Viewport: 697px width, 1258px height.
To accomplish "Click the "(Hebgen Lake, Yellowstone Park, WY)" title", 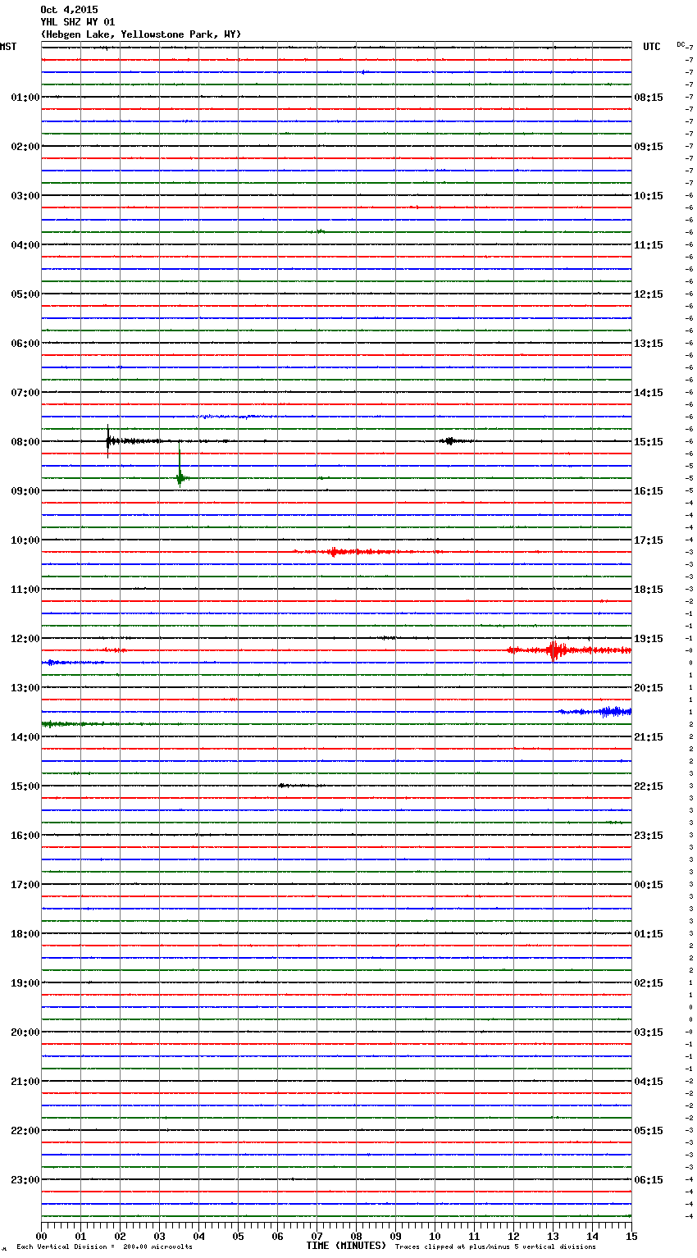I will (x=141, y=34).
